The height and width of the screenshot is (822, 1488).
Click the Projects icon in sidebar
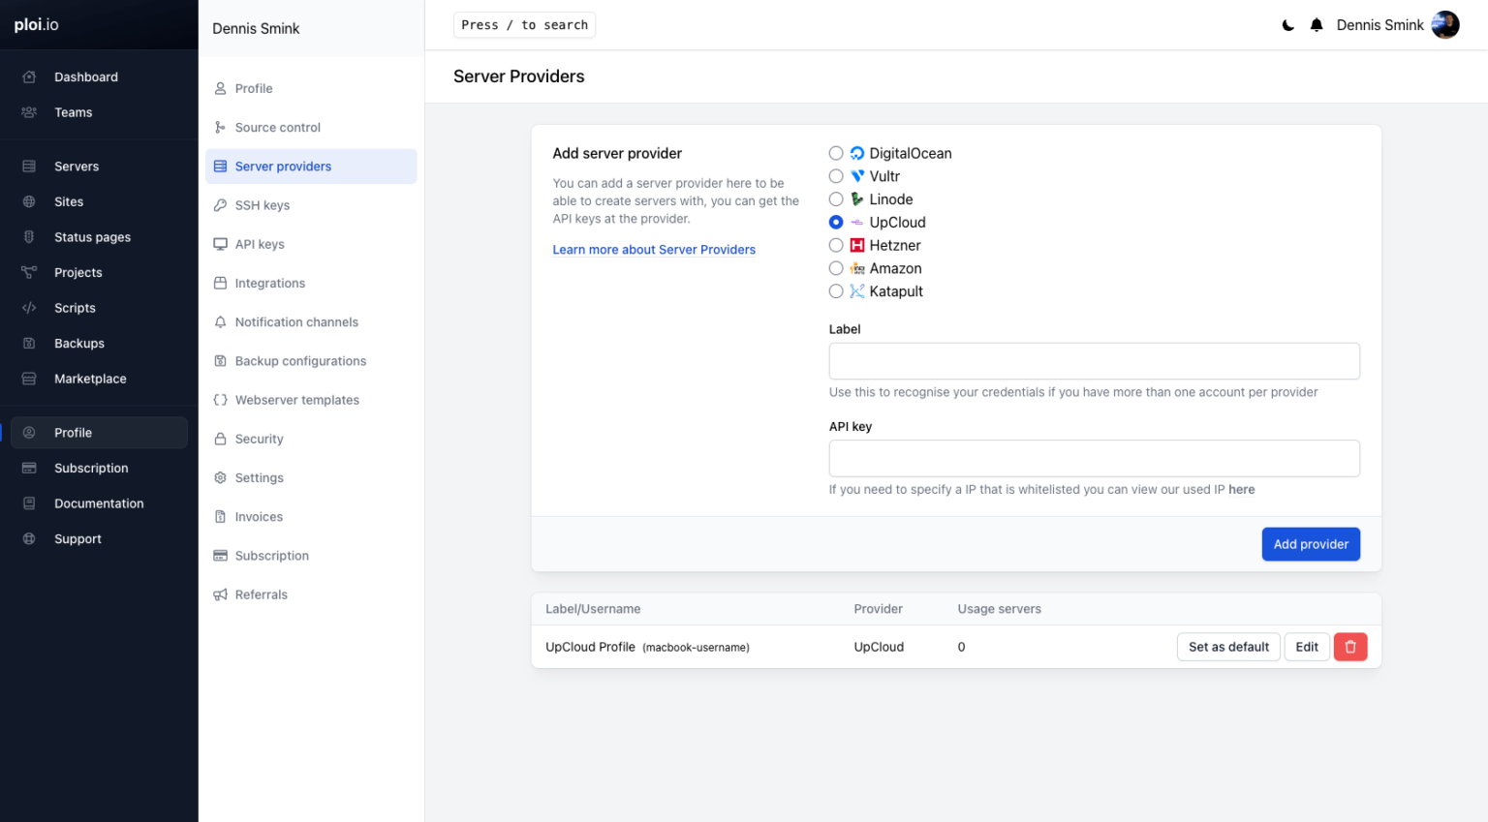point(29,272)
